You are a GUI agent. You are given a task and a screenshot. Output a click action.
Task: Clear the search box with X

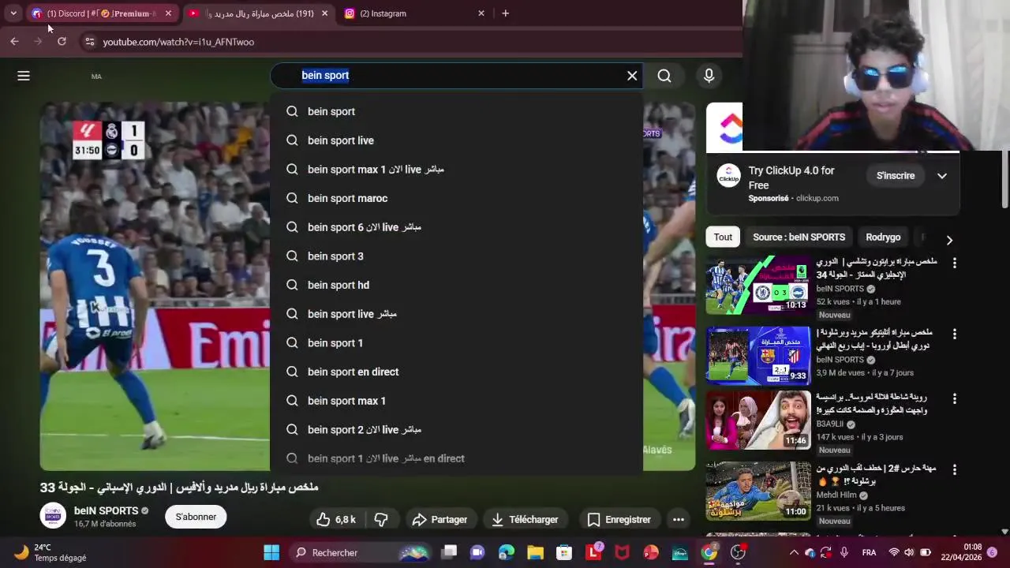click(x=632, y=76)
